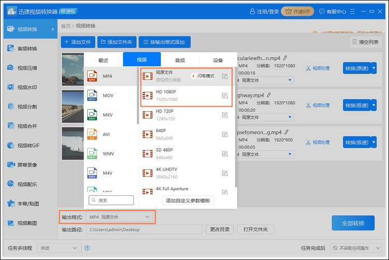Click the 全部转换 button

point(353,223)
